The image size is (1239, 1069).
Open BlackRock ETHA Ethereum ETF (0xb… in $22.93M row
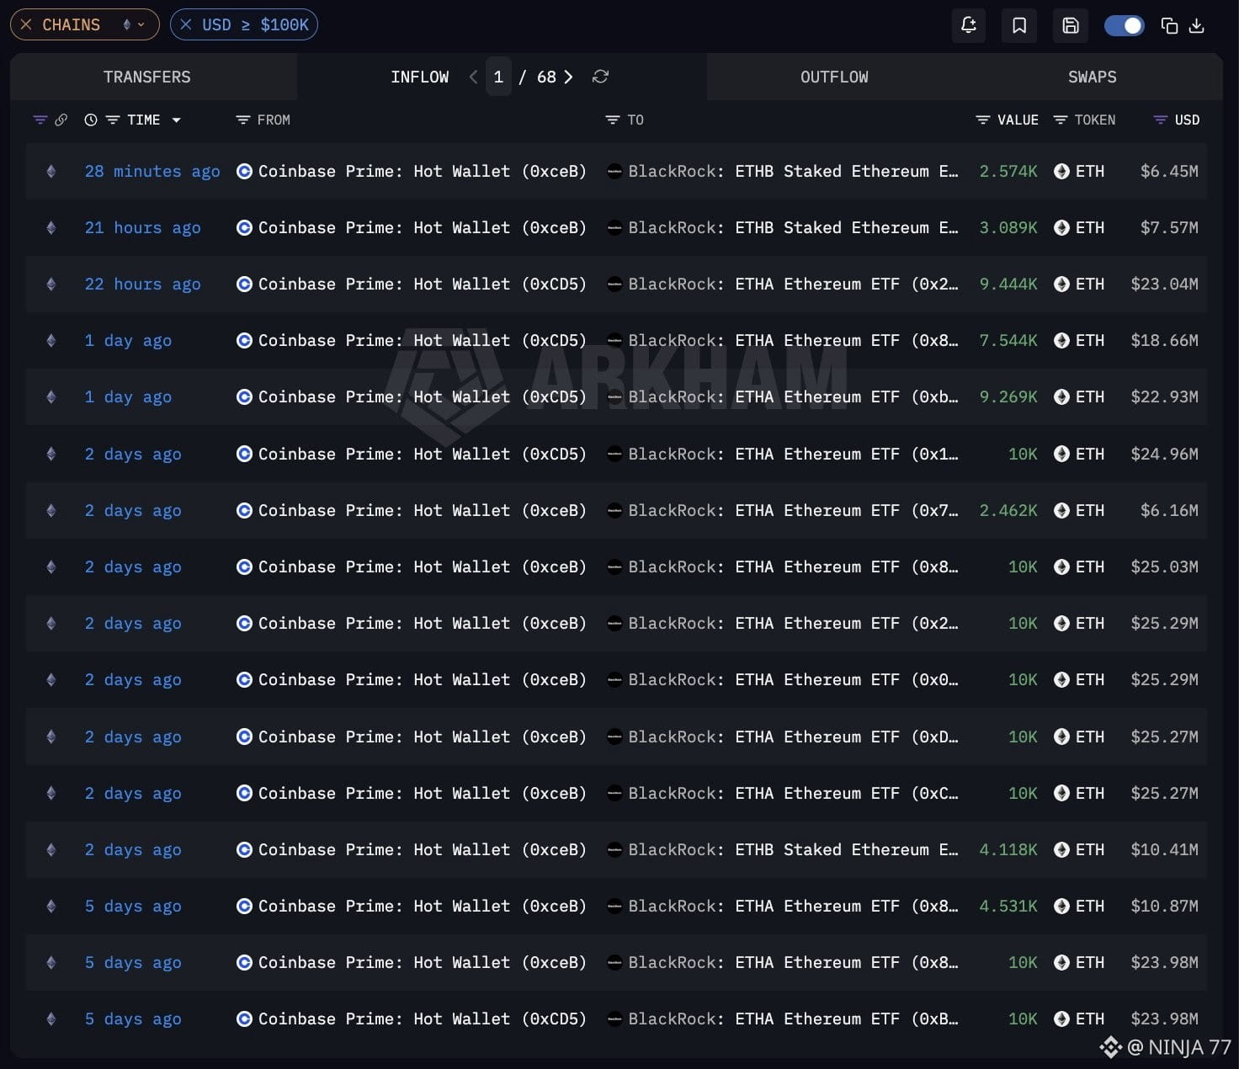tap(793, 396)
